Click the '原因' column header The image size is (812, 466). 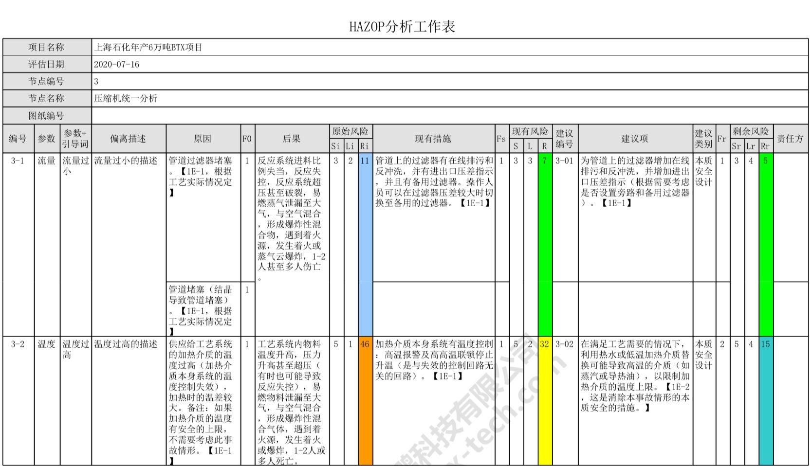point(203,139)
